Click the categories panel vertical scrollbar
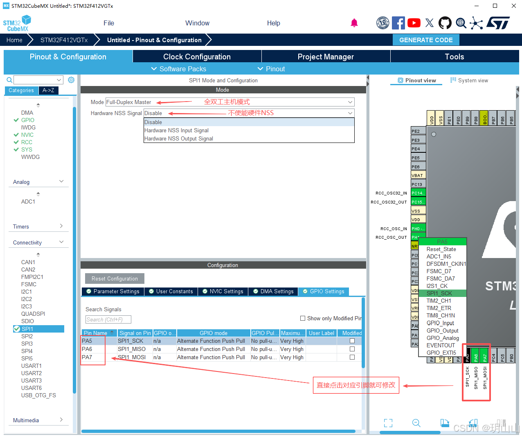The image size is (522, 437). 74,250
